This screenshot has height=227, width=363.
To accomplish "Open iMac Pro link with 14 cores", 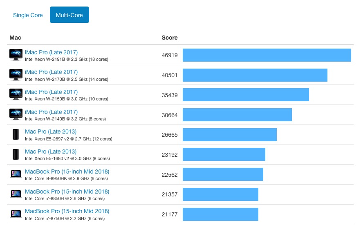I will tap(51, 72).
